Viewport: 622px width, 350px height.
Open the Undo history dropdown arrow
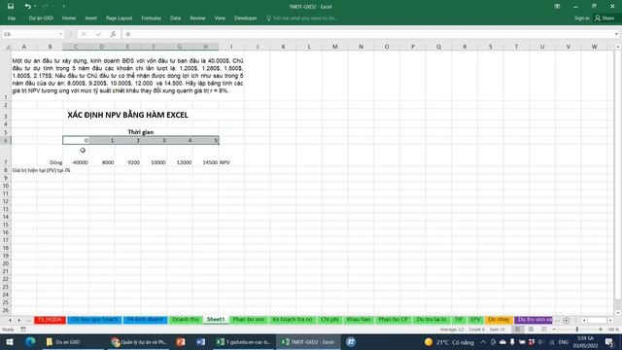pos(35,7)
